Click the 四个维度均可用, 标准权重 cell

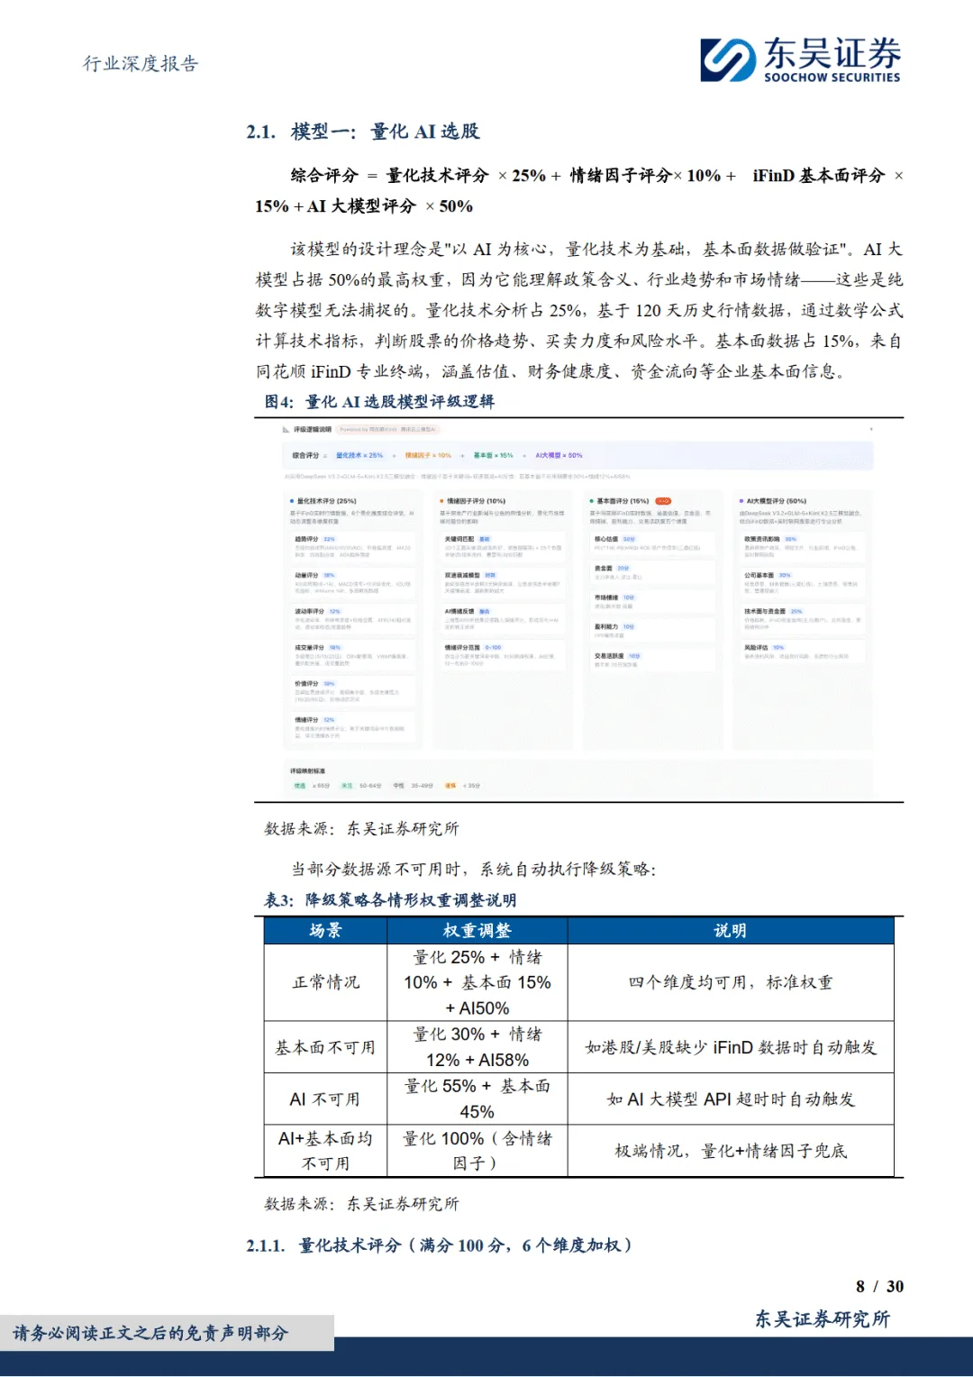pyautogui.click(x=731, y=982)
